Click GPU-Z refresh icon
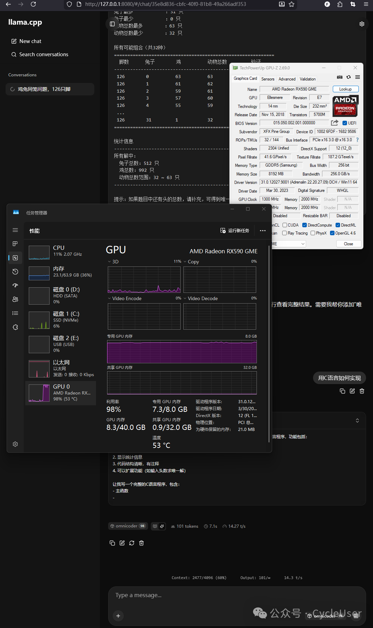The image size is (373, 628). click(348, 77)
